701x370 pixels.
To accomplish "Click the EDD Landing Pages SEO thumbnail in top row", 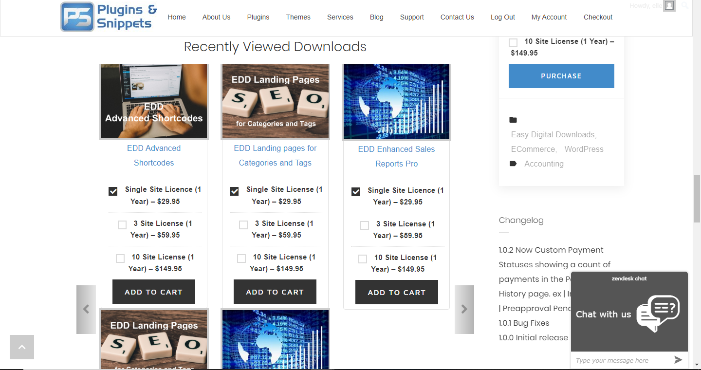I will [275, 101].
